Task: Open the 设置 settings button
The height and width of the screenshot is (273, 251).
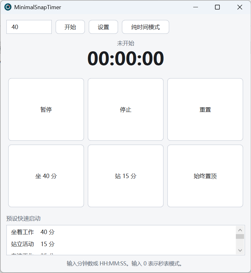Action: coord(104,27)
